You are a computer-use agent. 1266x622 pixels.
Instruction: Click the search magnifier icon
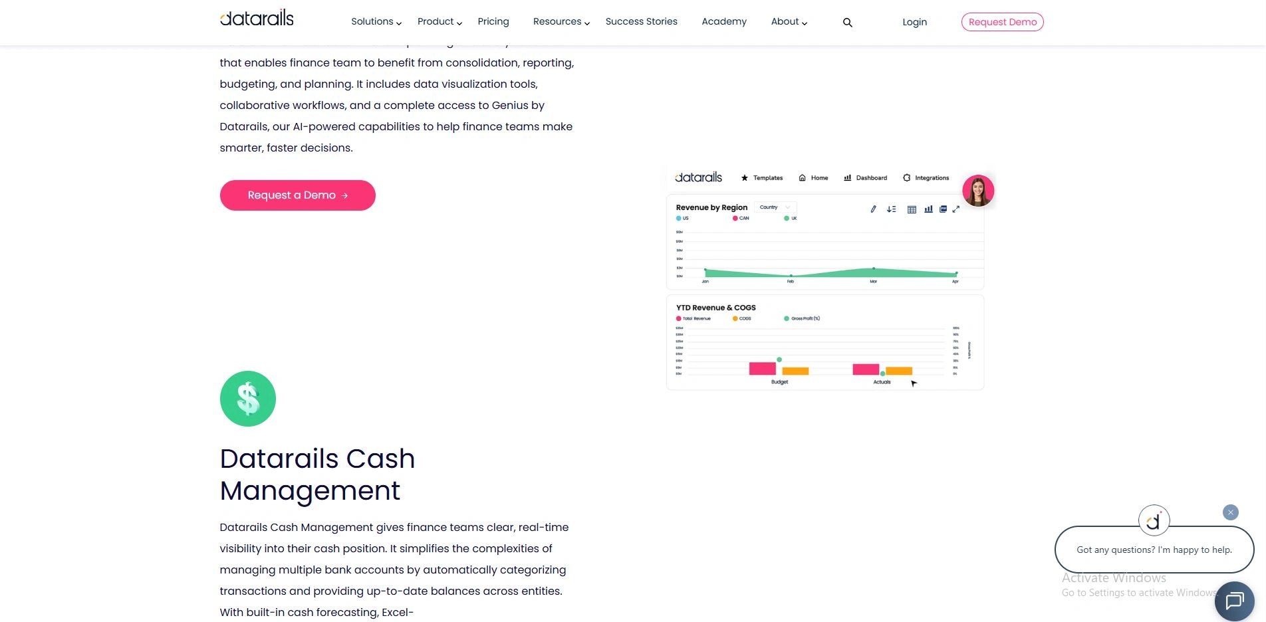click(x=847, y=23)
